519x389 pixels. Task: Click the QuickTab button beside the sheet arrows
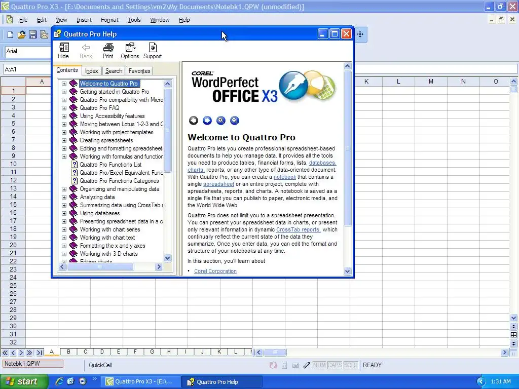click(x=40, y=353)
